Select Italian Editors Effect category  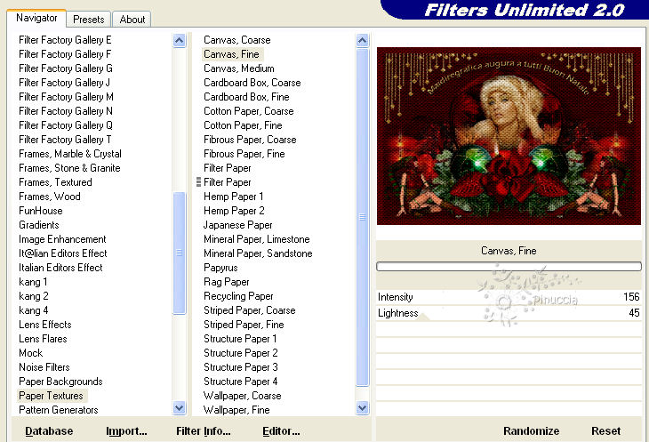(60, 268)
